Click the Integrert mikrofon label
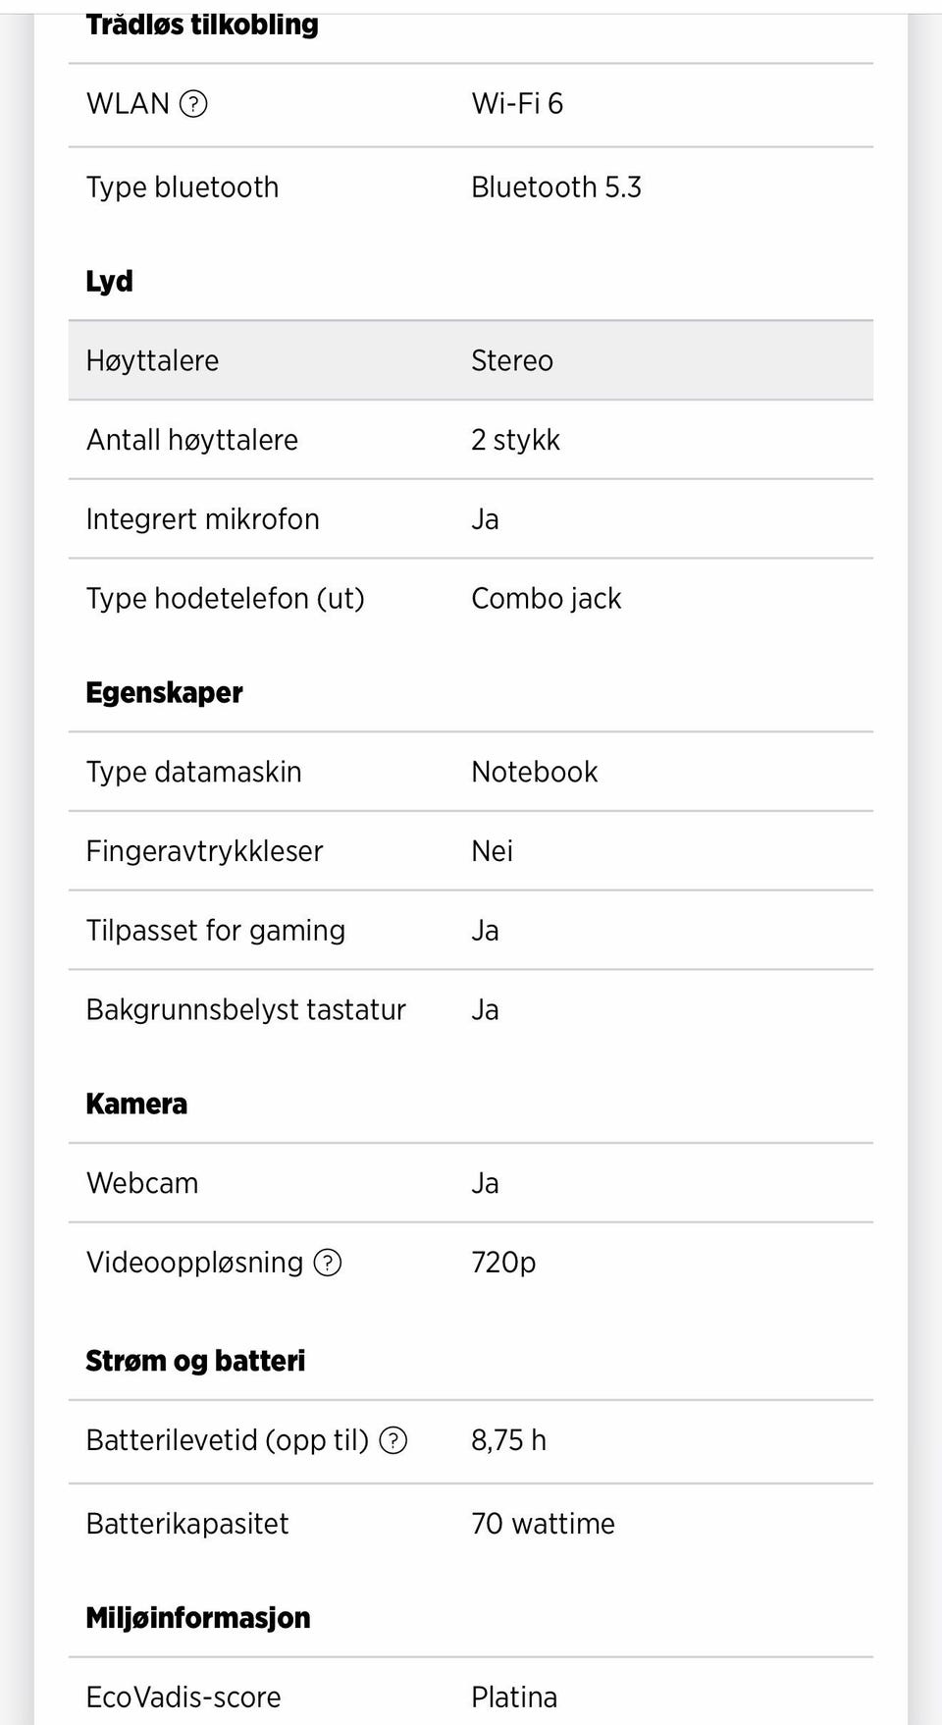 [x=202, y=519]
